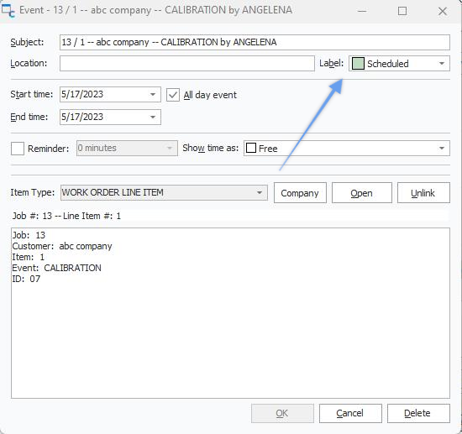Close the Event window
This screenshot has height=434, width=462.
coord(442,11)
